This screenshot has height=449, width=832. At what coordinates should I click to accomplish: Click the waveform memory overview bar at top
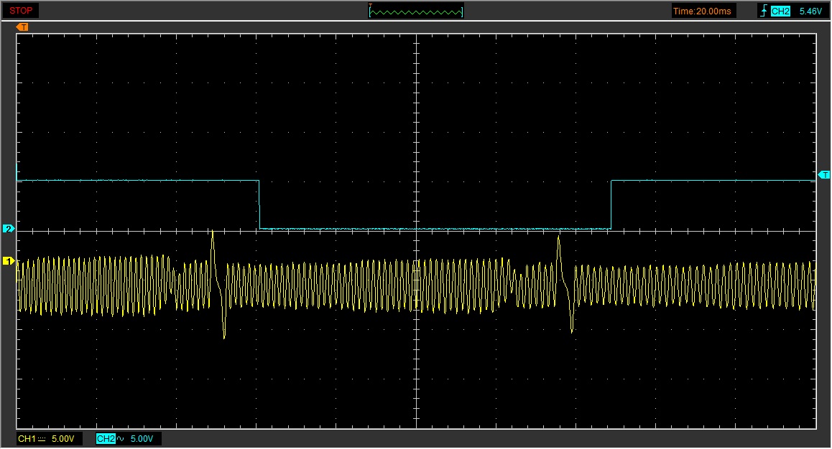click(416, 11)
